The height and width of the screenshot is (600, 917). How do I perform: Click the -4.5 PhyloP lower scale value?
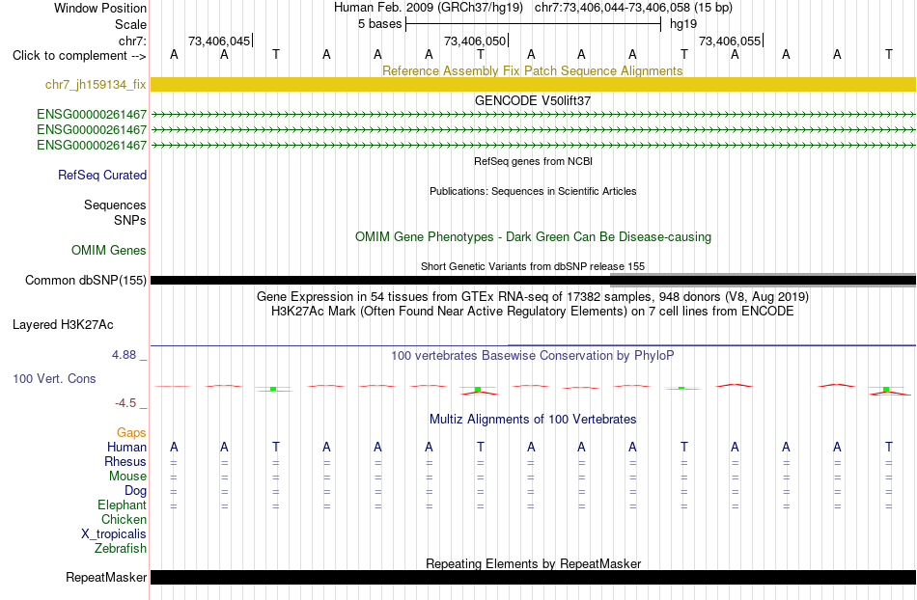[x=125, y=403]
